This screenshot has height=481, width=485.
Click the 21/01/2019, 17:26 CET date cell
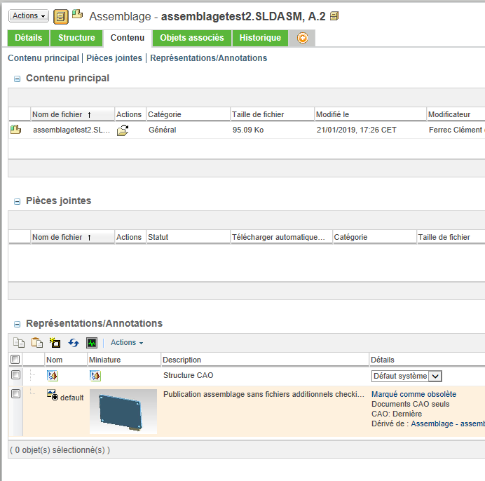pyautogui.click(x=356, y=130)
